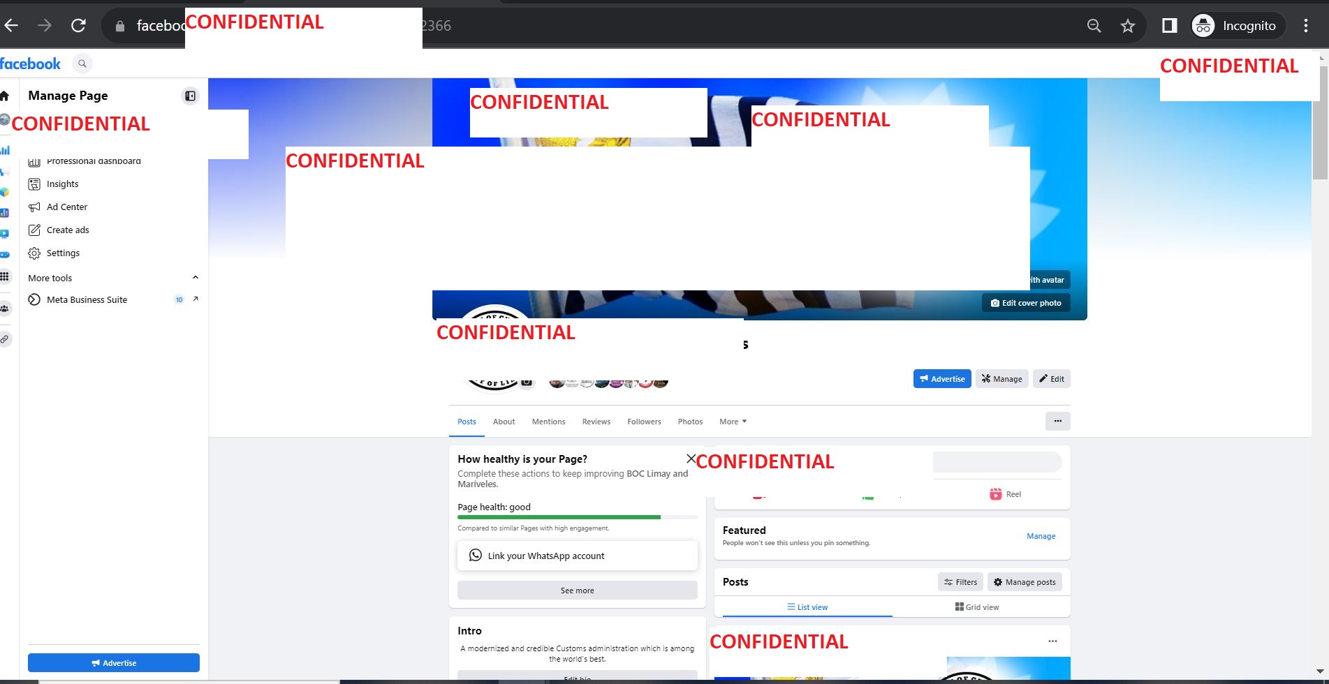Open the post's three-dot options menu

[1052, 641]
